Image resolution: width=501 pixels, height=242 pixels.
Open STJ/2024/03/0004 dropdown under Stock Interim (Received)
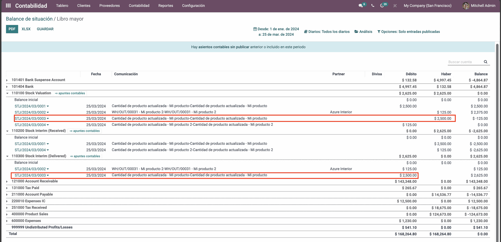click(x=32, y=150)
